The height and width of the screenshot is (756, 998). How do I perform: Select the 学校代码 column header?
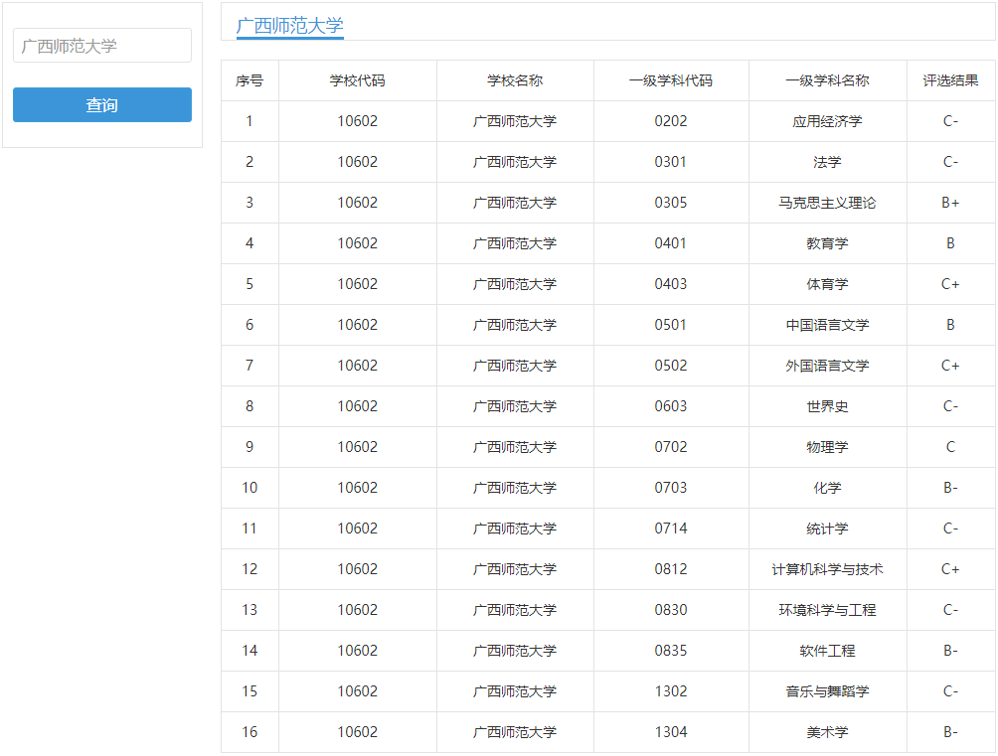(358, 80)
